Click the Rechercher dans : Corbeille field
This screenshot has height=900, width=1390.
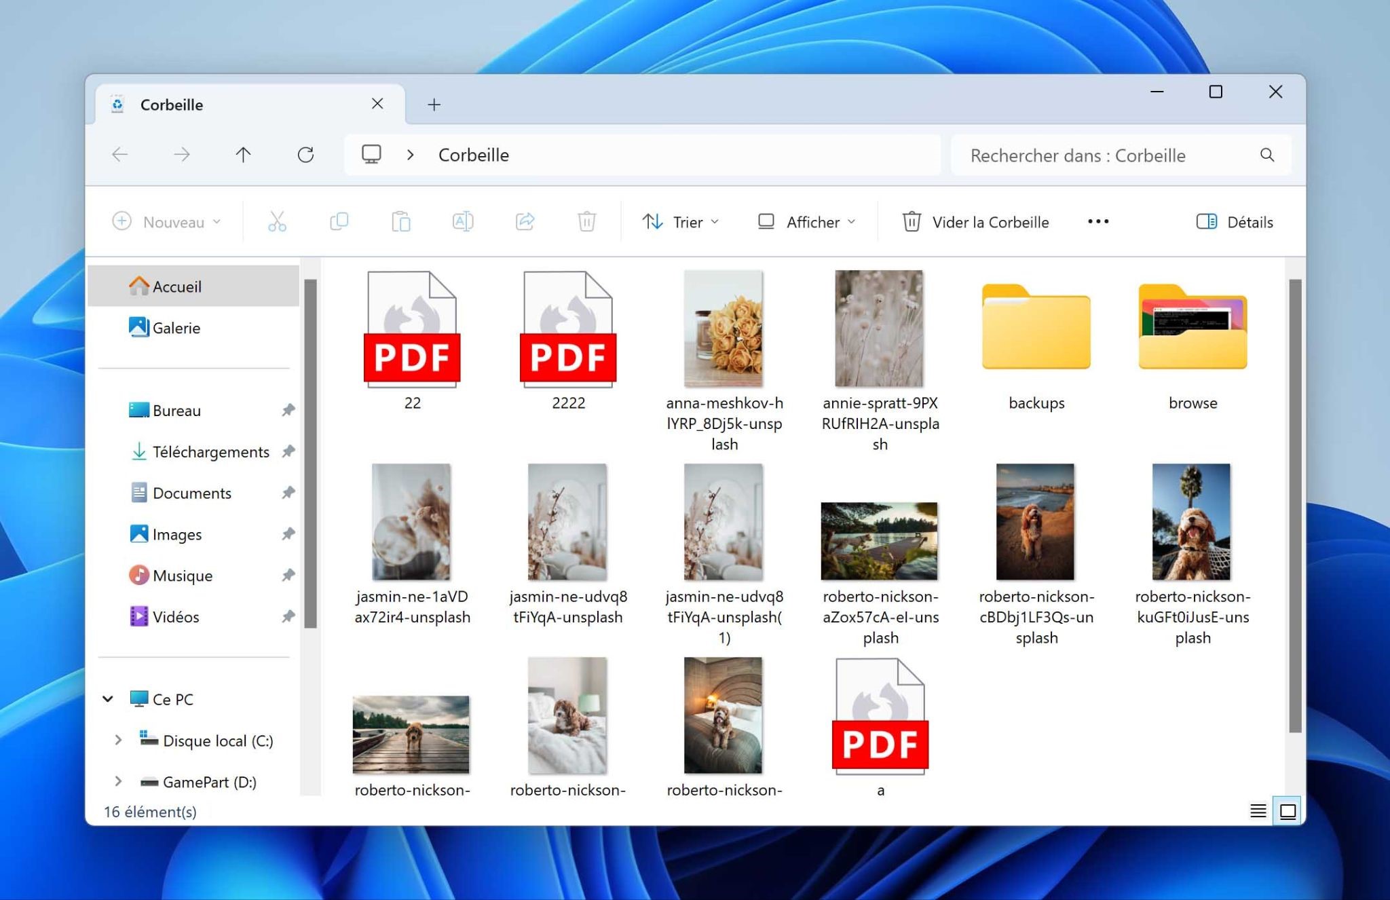[1120, 155]
